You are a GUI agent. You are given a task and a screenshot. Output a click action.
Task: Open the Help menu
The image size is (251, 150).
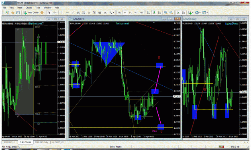(57, 8)
